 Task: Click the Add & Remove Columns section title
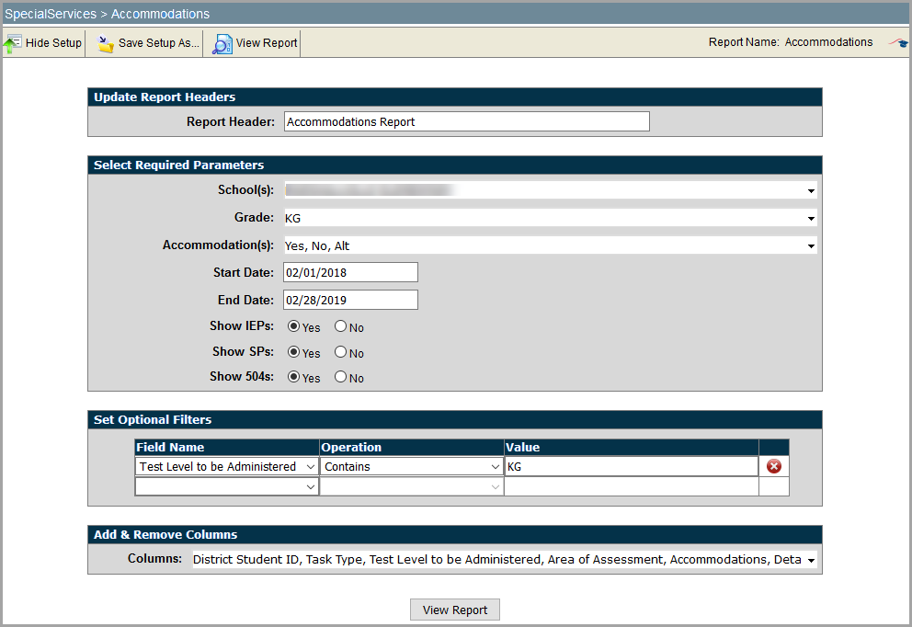pos(165,534)
